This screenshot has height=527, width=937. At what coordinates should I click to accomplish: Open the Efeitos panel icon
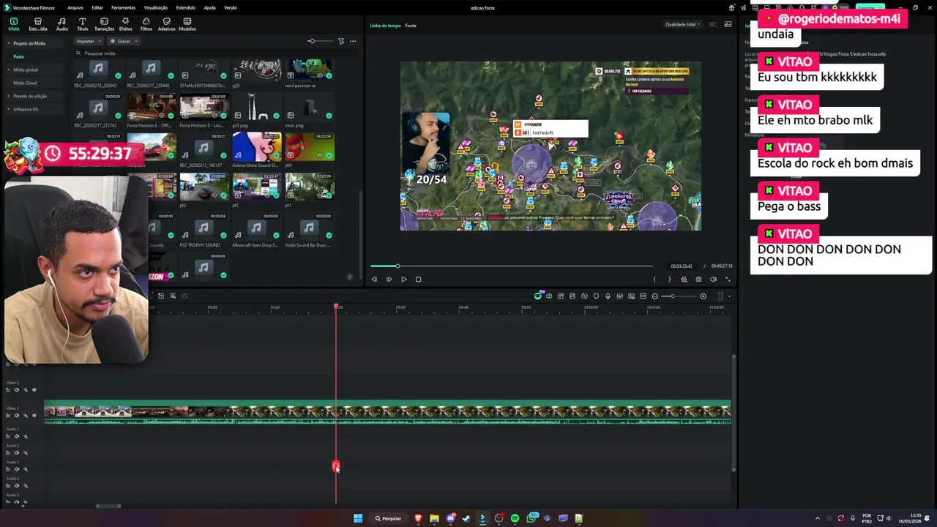click(x=125, y=24)
